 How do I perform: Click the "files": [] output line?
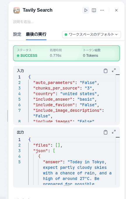pyautogui.click(x=48, y=145)
